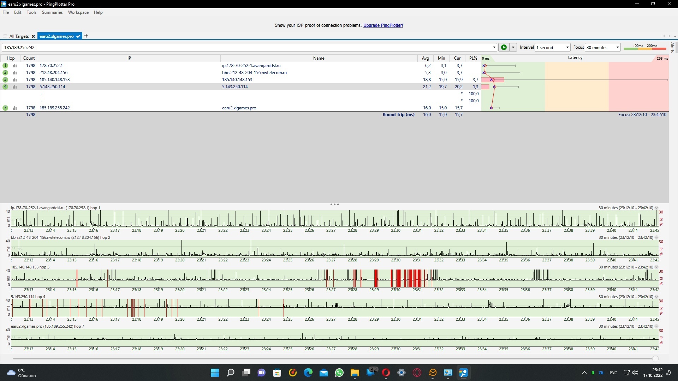Open File Explorer from the taskbar
The height and width of the screenshot is (381, 678).
[355, 373]
